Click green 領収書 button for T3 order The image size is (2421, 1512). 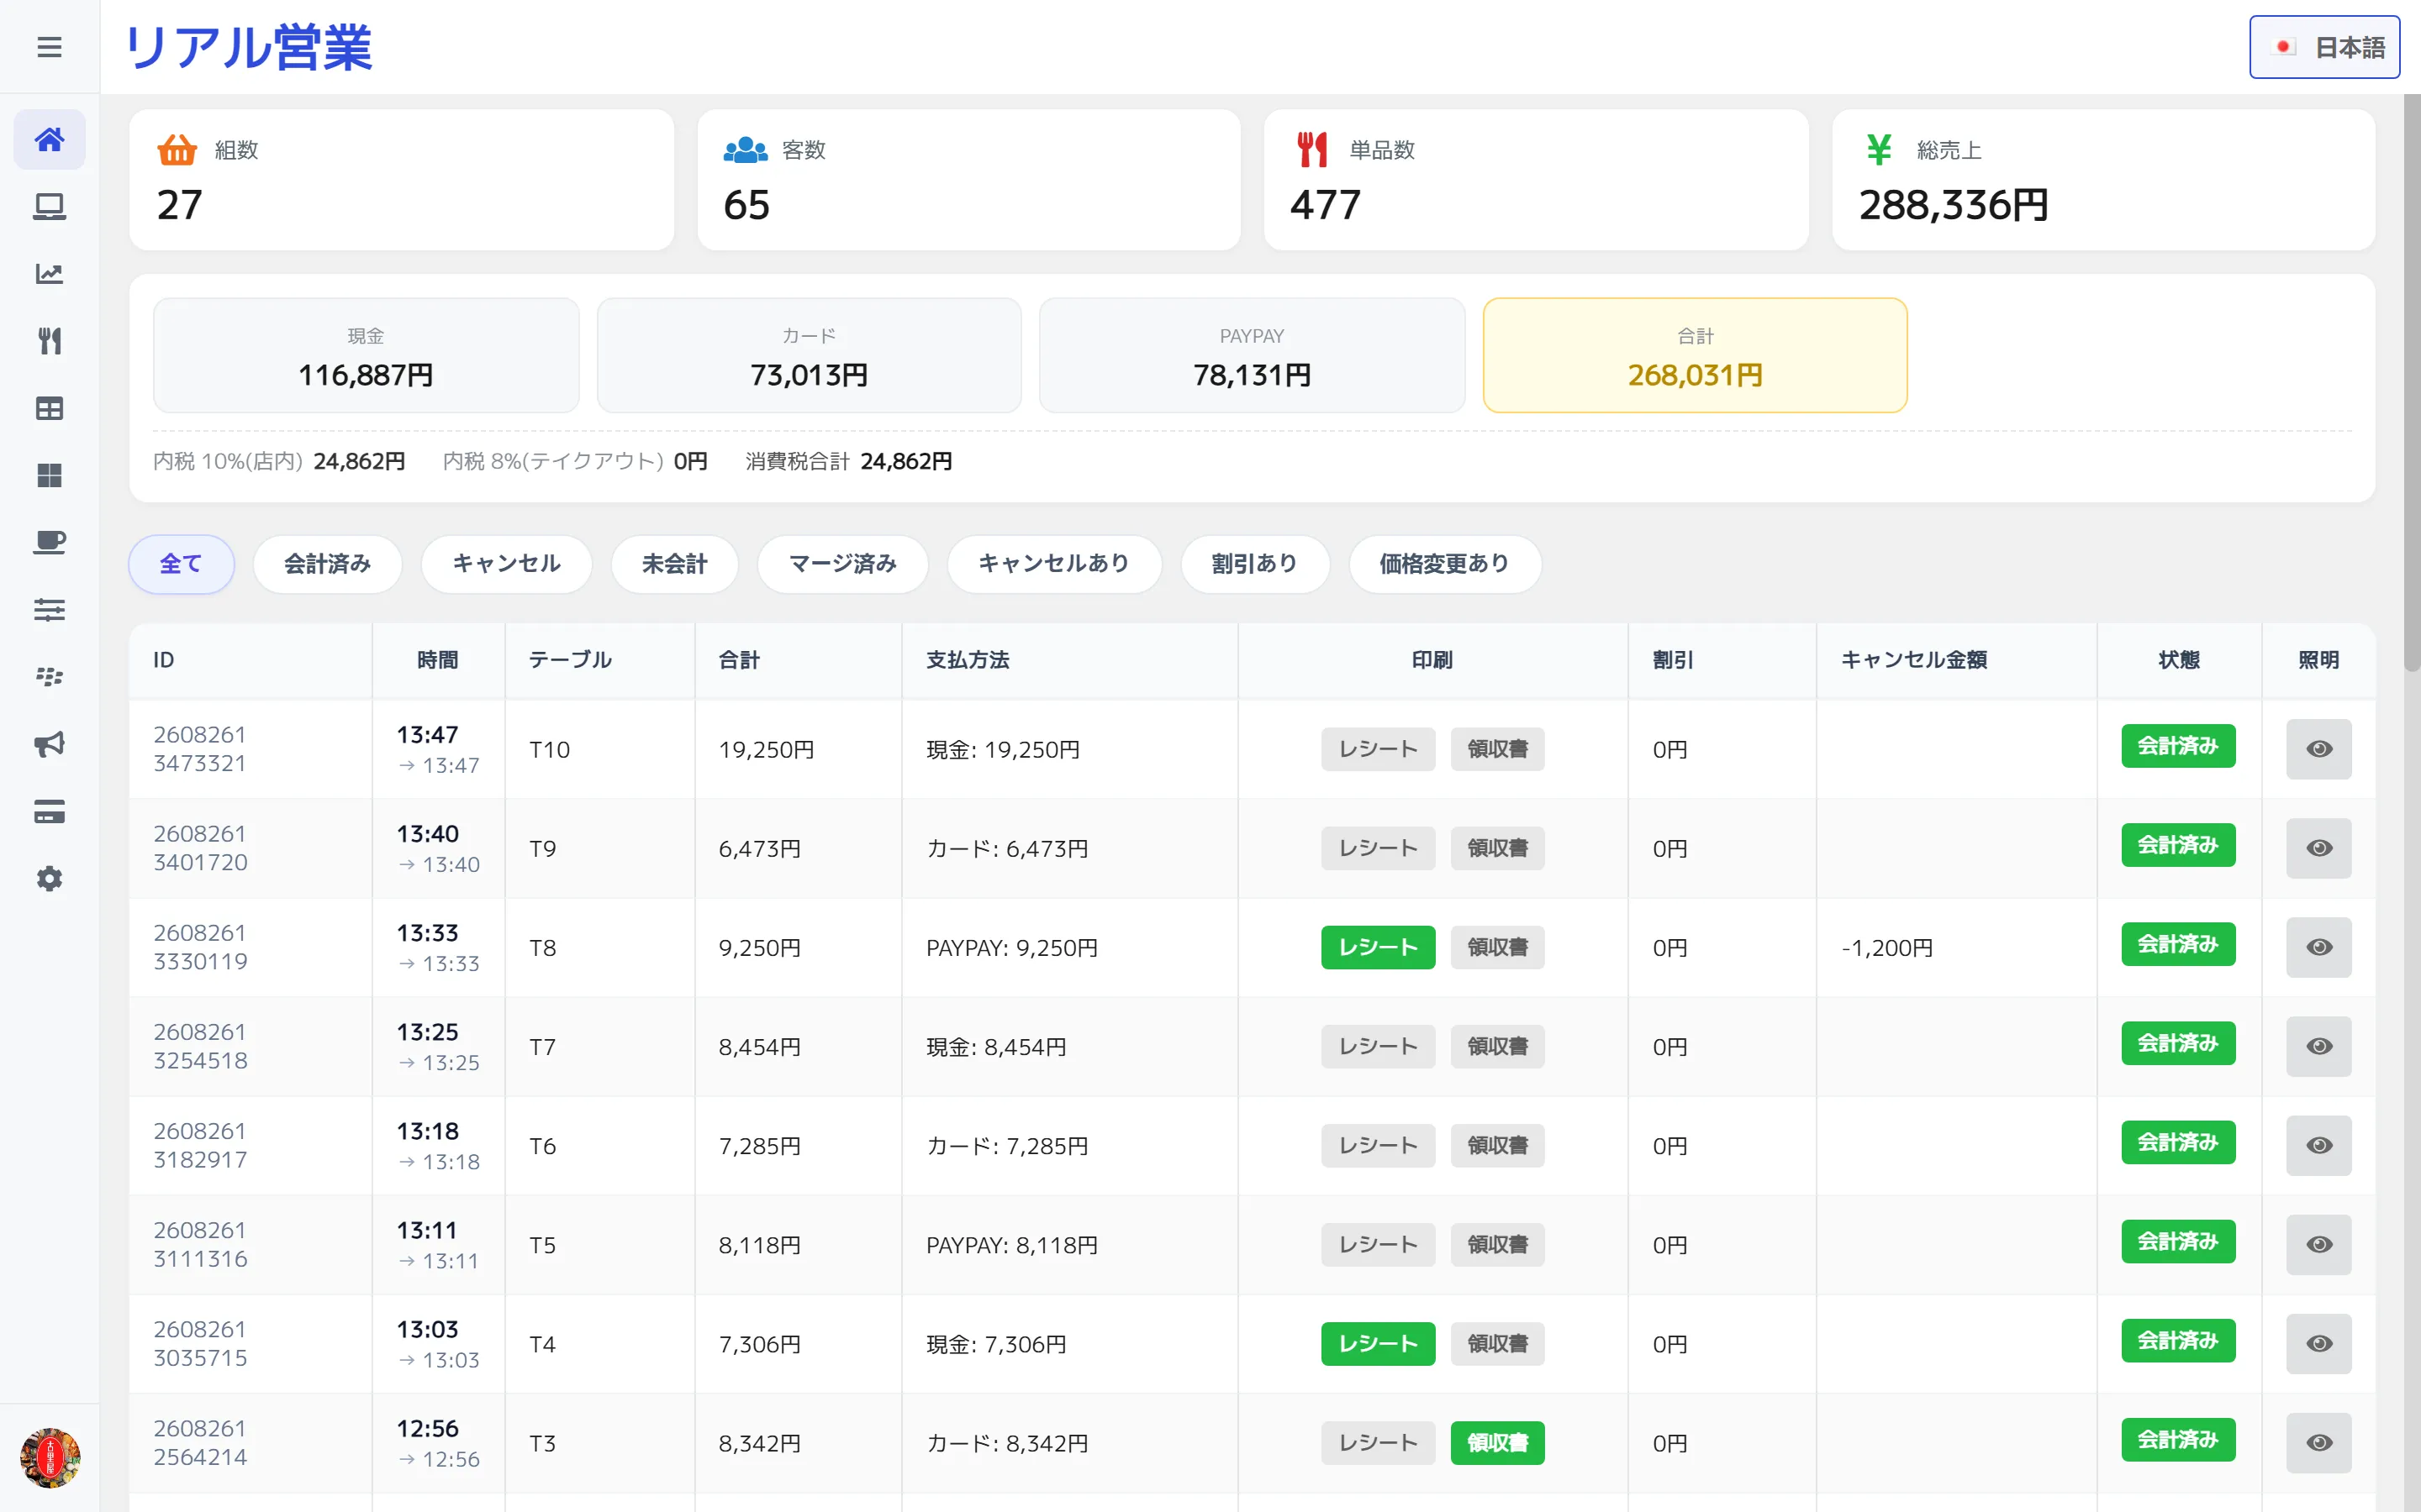coord(1496,1442)
